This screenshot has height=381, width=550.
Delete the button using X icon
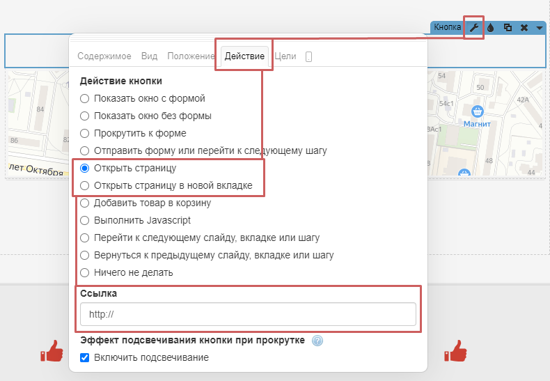(x=524, y=28)
